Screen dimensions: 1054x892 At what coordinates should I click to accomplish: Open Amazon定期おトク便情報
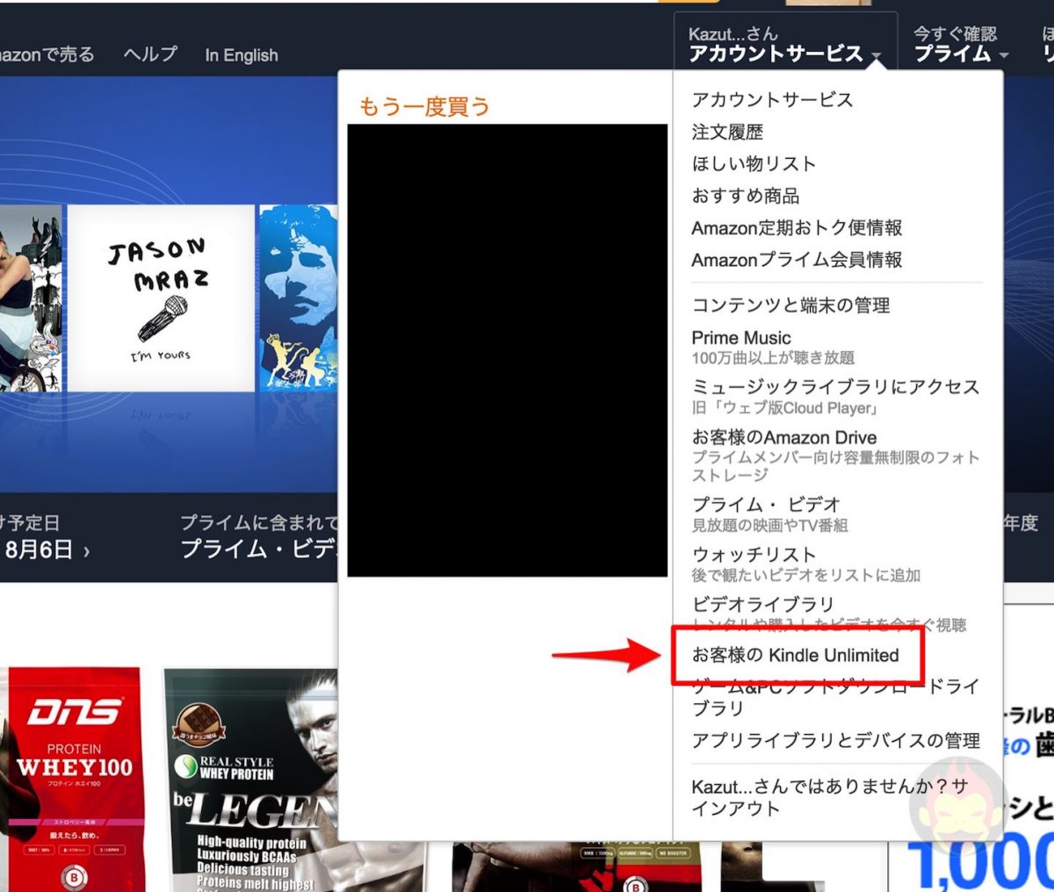pyautogui.click(x=797, y=228)
